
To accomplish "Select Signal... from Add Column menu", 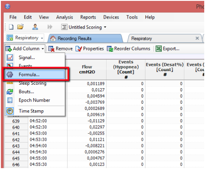I will click(35, 57).
